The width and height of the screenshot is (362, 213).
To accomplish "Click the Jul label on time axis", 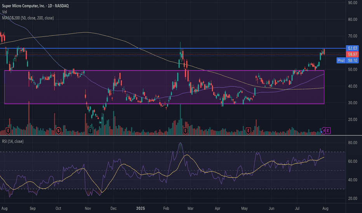I will 297,208.
